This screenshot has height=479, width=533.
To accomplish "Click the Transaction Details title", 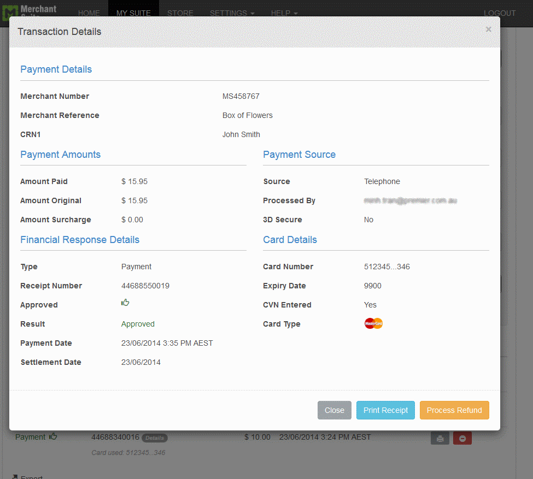I will coord(60,32).
